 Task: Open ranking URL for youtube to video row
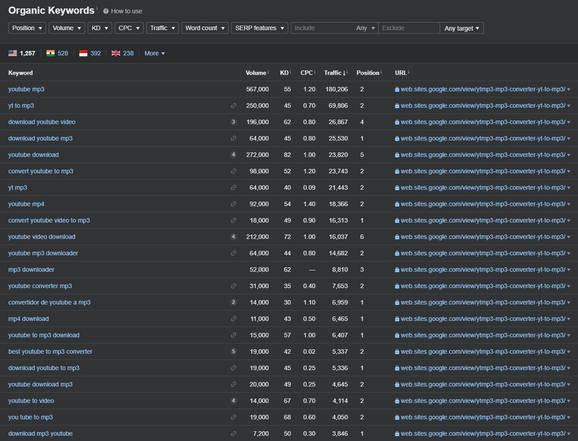[x=483, y=401]
